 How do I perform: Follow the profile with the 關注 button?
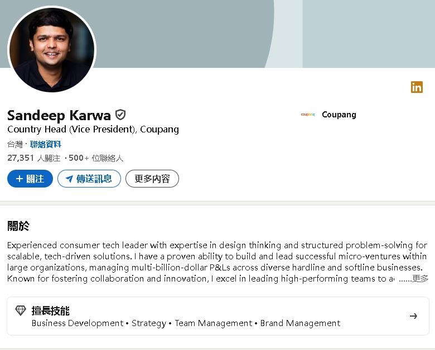pos(30,179)
